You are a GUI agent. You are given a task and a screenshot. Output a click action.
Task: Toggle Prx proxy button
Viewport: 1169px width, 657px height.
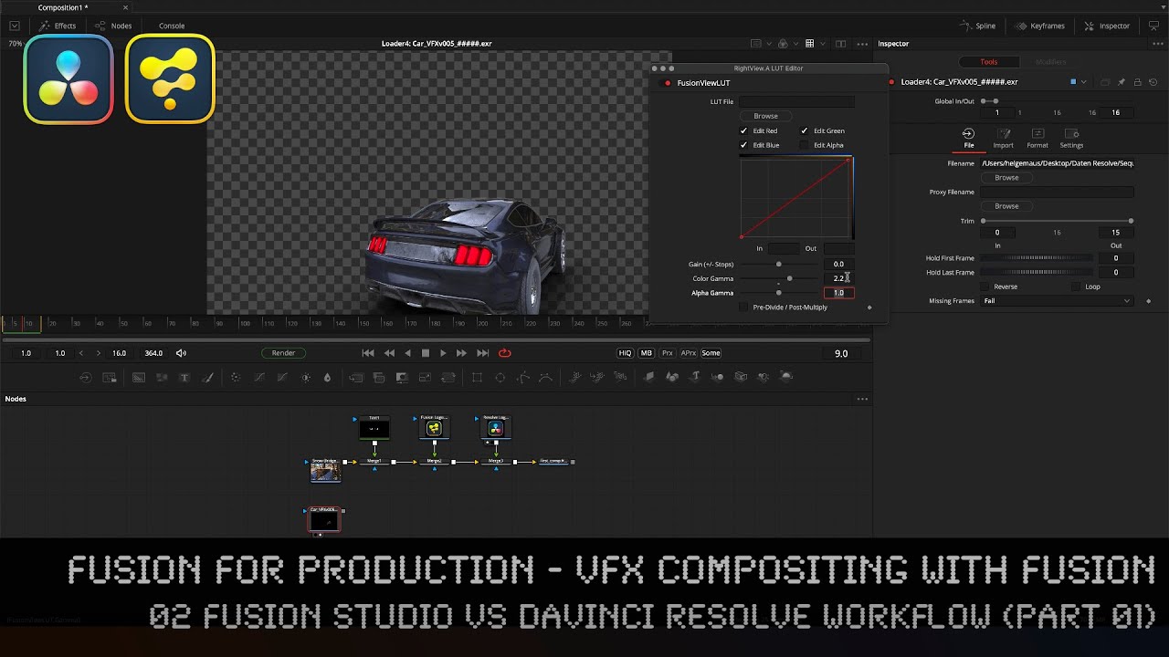pyautogui.click(x=668, y=353)
